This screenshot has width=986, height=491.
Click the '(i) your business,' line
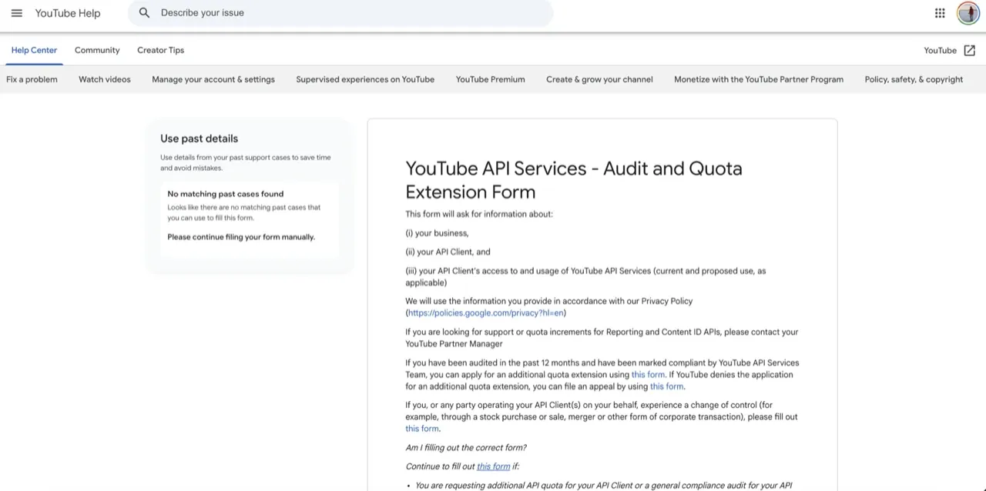(x=437, y=233)
